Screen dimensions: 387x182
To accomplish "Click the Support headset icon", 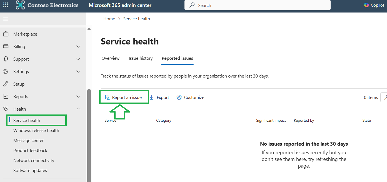I will (x=6, y=59).
